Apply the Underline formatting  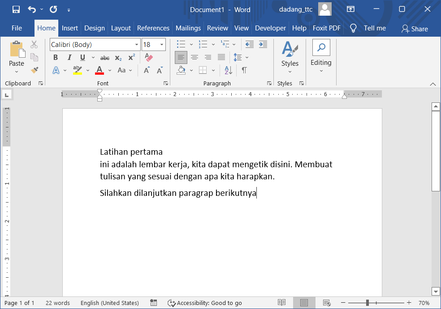pyautogui.click(x=82, y=58)
